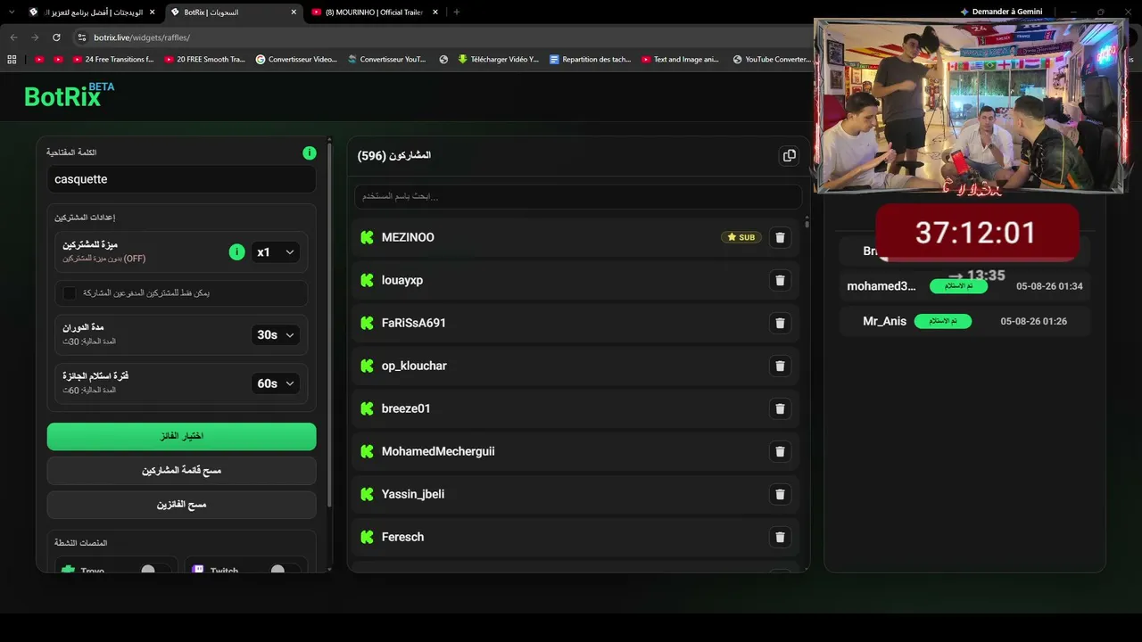Click the mohamed3... تم الاستلام status badge
The width and height of the screenshot is (1142, 642).
pyautogui.click(x=958, y=286)
